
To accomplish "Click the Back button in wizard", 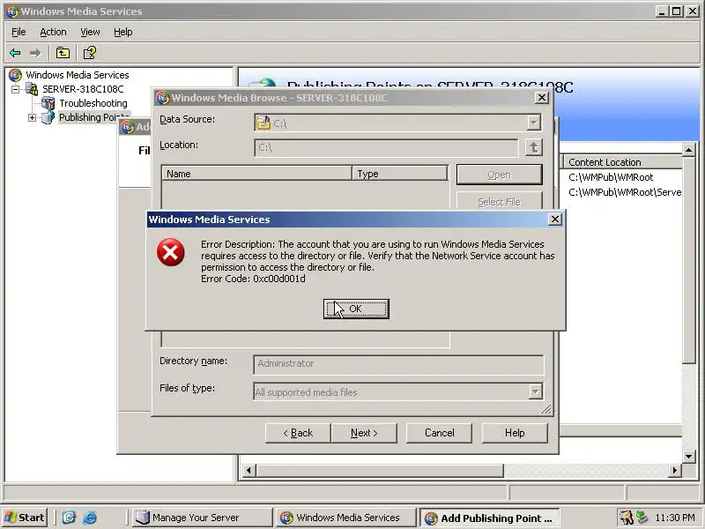I will click(298, 433).
